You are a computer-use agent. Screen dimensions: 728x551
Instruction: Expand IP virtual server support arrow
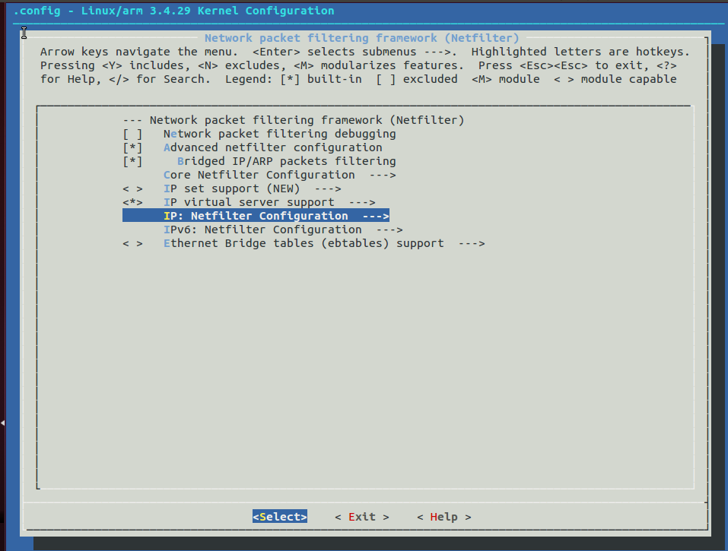pos(362,203)
